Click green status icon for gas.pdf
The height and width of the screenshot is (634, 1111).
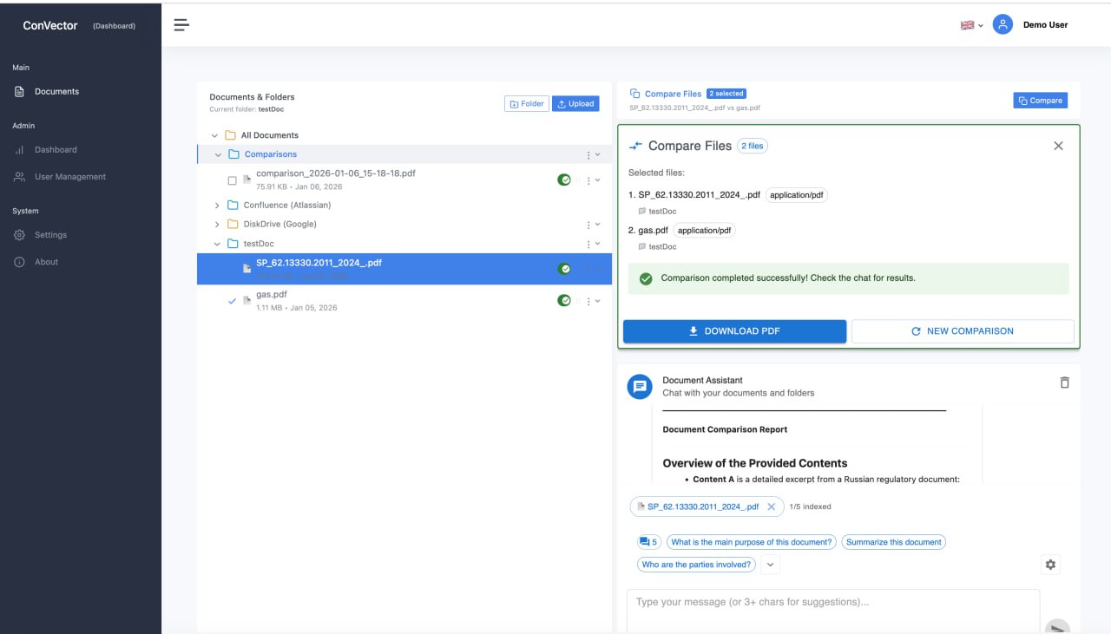coord(564,301)
